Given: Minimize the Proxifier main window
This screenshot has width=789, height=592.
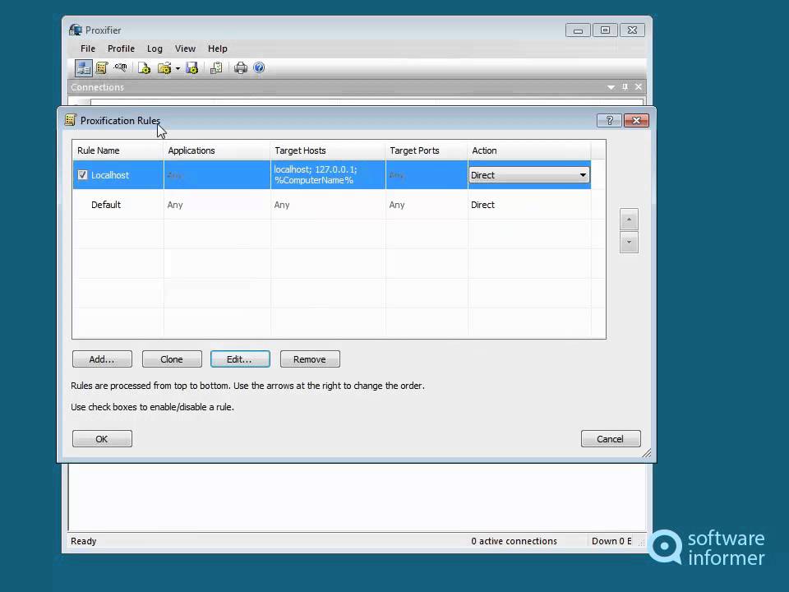Looking at the screenshot, I should pyautogui.click(x=578, y=30).
